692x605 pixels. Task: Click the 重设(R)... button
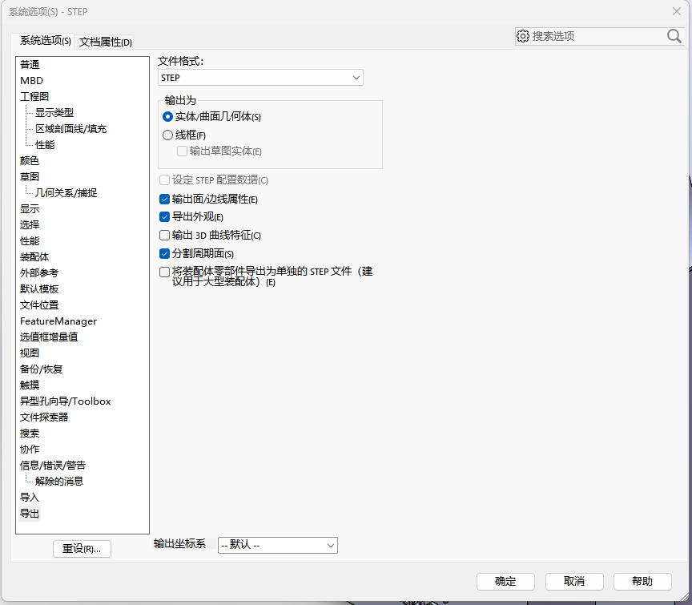point(82,549)
